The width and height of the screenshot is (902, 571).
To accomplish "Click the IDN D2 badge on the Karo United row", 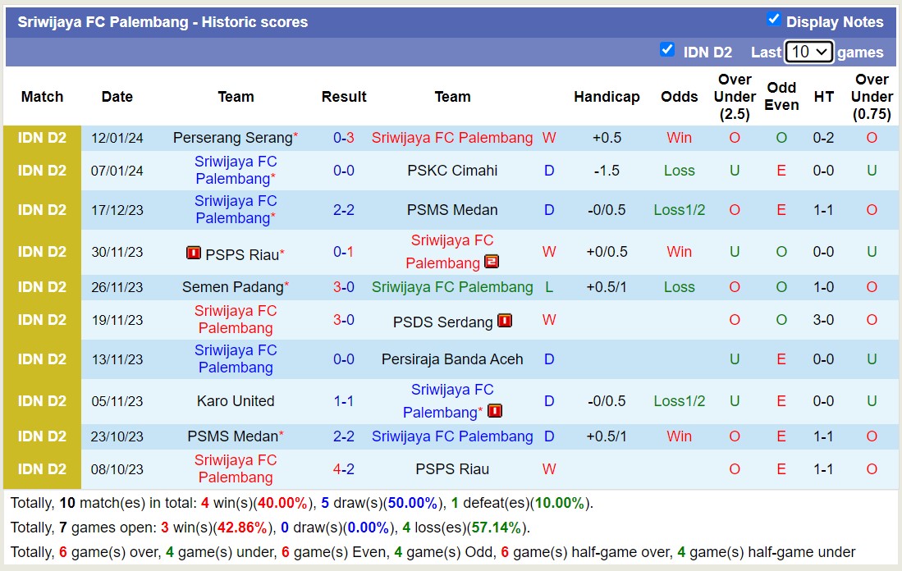I will coord(42,401).
